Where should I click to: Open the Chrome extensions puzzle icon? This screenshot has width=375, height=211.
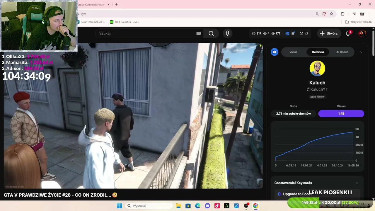point(342,14)
